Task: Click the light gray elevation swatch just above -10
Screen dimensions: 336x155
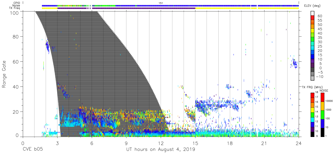Action: point(313,74)
